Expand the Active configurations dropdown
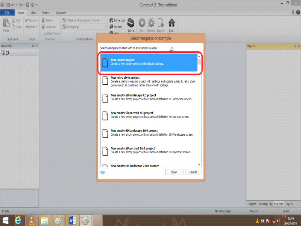This screenshot has height=226, width=308. (100, 20)
